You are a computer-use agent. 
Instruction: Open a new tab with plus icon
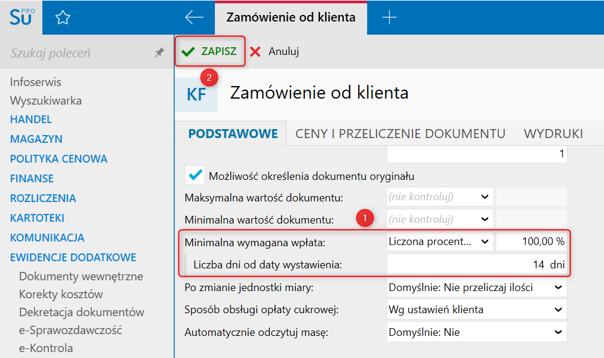click(389, 18)
